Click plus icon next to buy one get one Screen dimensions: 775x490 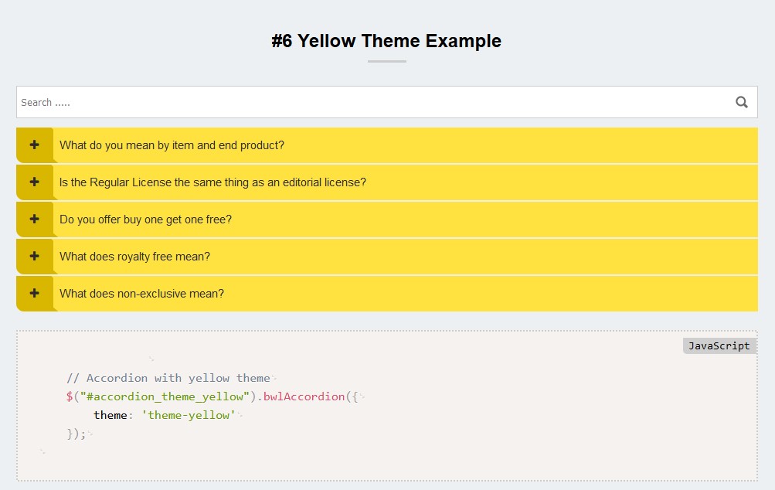point(34,219)
